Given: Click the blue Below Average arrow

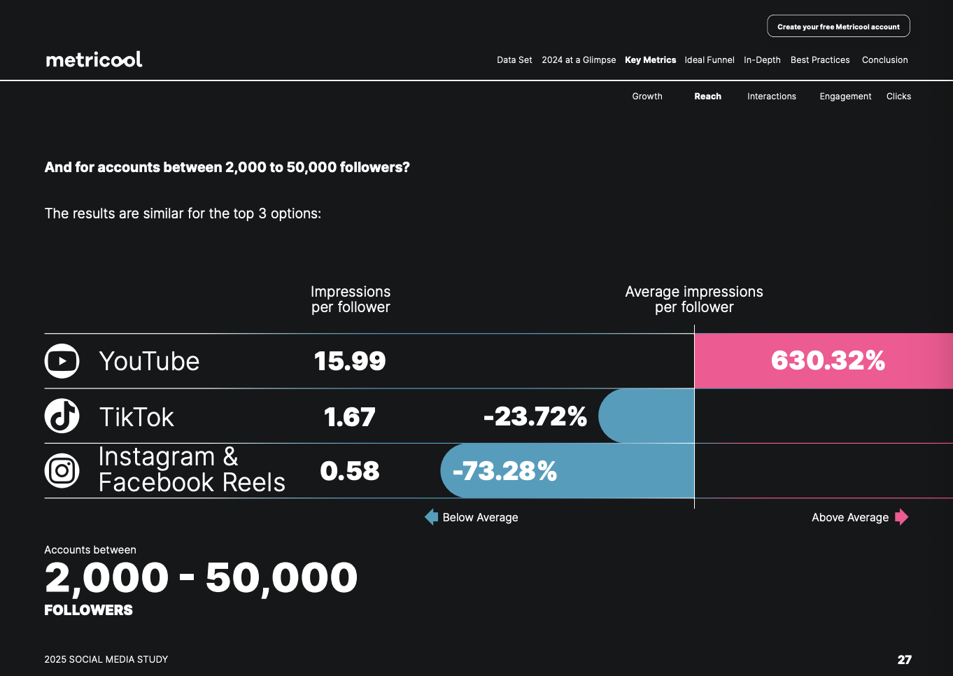Looking at the screenshot, I should (x=432, y=517).
